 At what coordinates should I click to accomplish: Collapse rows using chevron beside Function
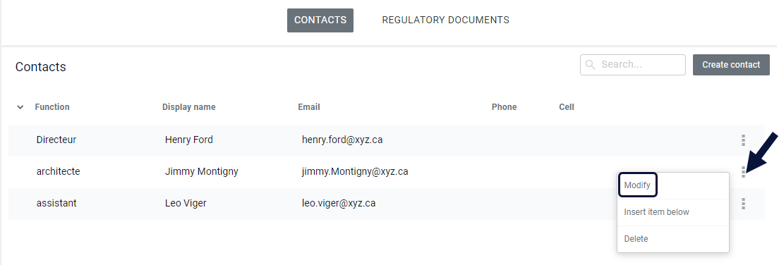pos(20,107)
